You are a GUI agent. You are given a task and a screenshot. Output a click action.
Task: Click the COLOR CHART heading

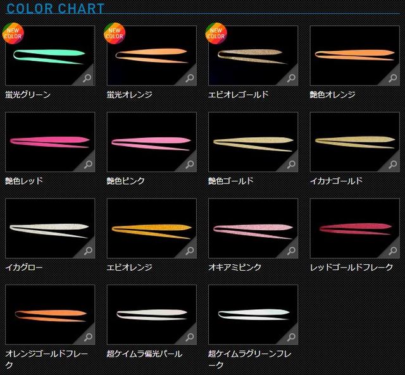55,8
